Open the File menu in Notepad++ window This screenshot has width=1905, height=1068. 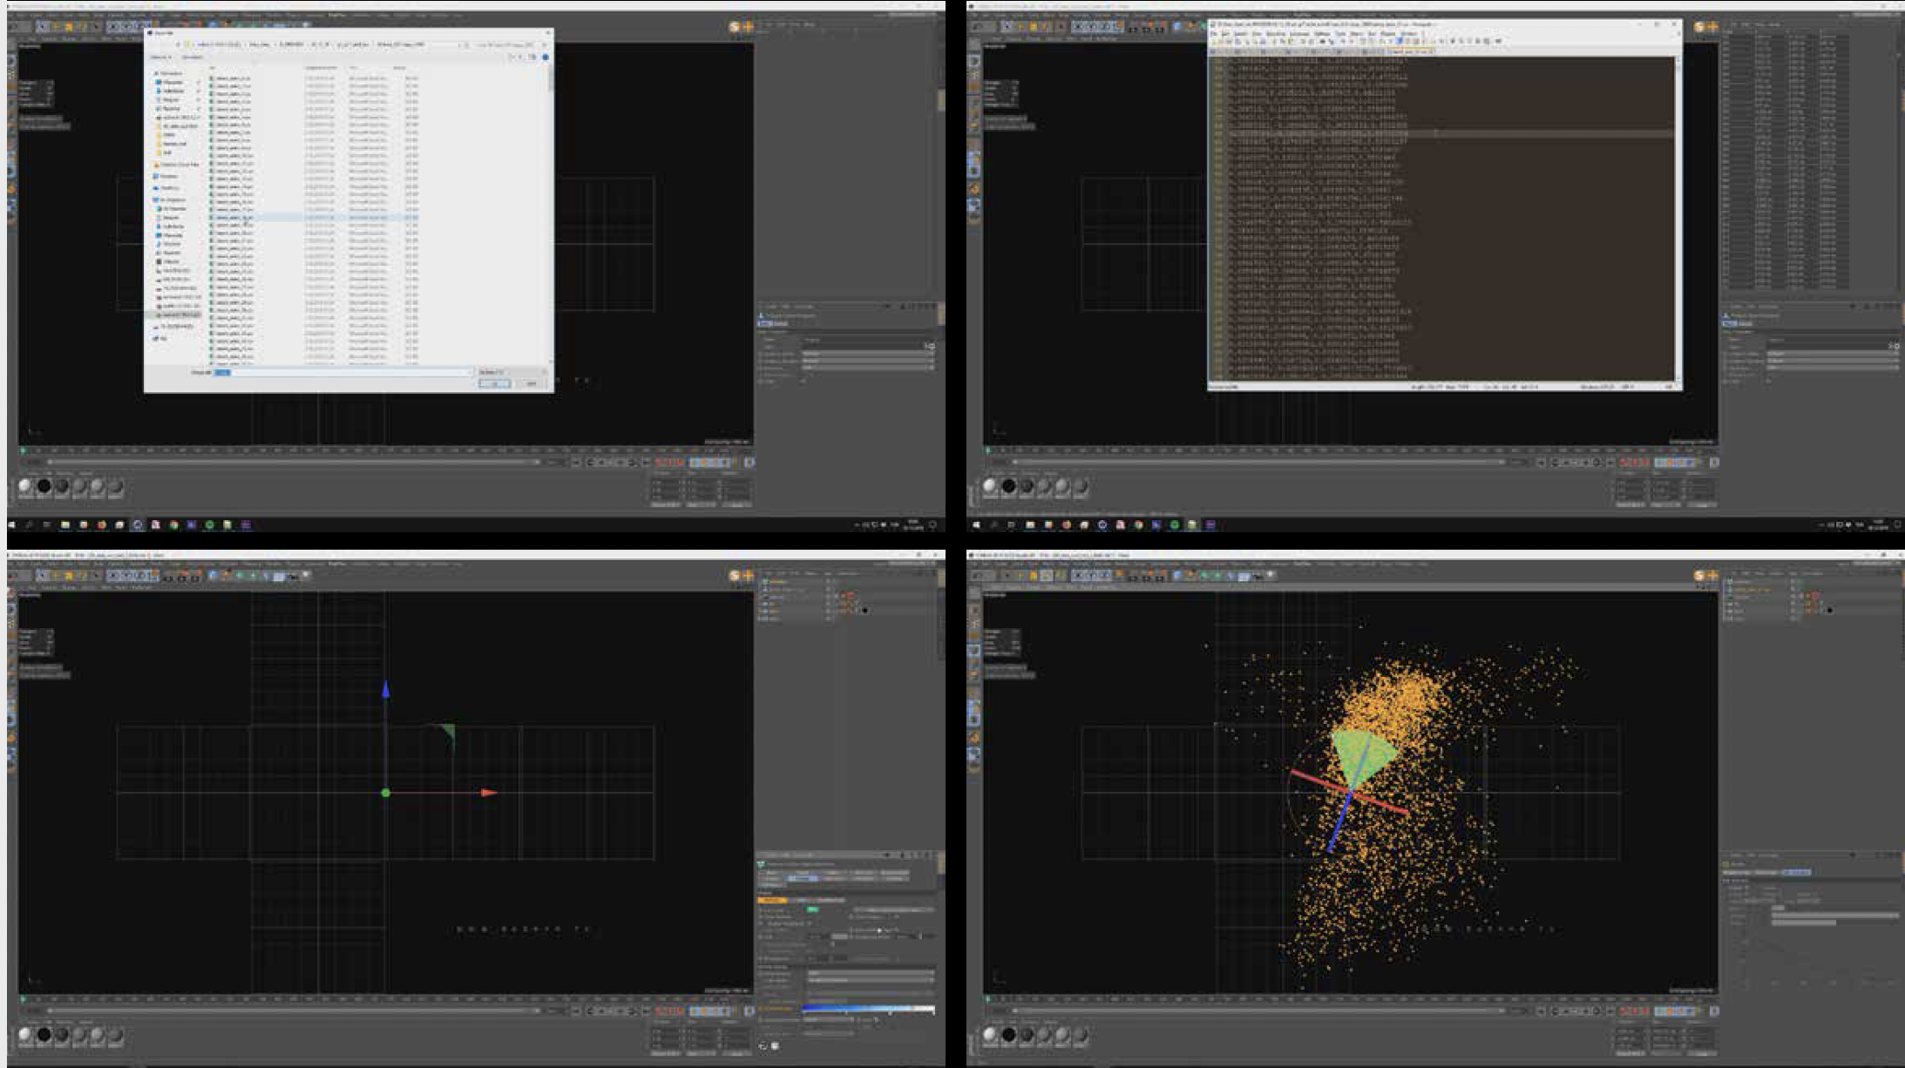tap(1215, 34)
